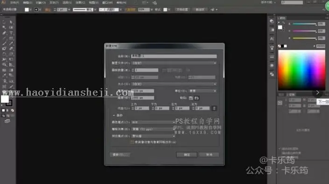
Task: Click the document name input field
Action: 174,56
